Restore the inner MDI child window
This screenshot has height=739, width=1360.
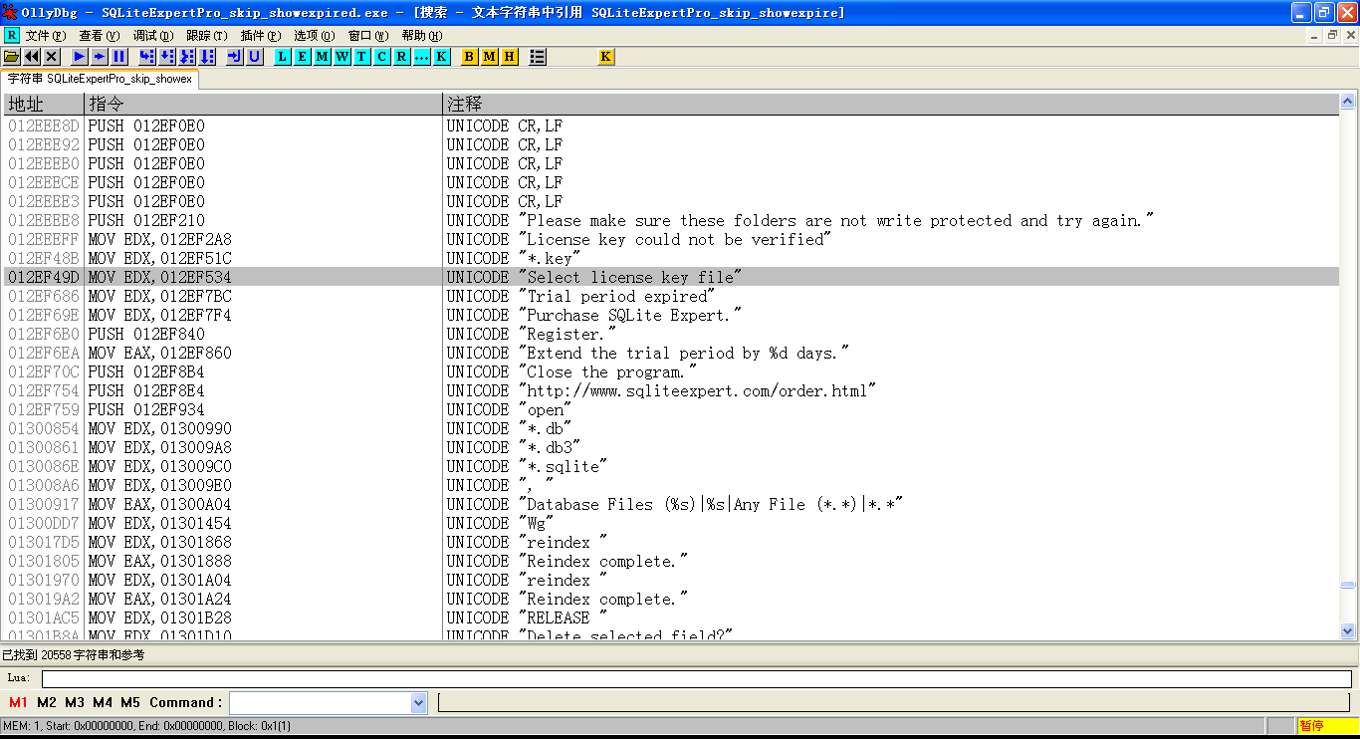click(1332, 36)
